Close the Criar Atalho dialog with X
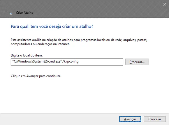 tap(164, 4)
